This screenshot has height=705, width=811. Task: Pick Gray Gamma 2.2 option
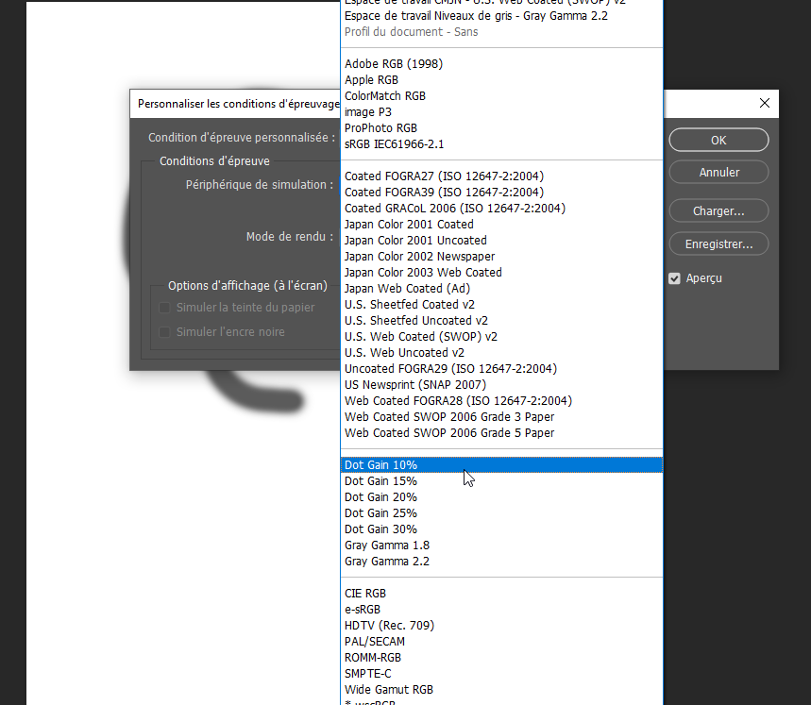coord(386,562)
